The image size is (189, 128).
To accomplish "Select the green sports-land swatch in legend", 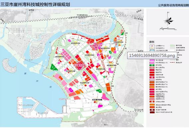I will click(x=152, y=65).
